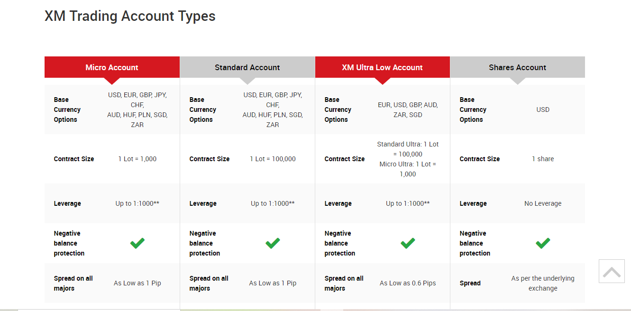Viewport: 631px width, 311px height.
Task: Click the 'No Leverage' value
Action: [x=543, y=203]
